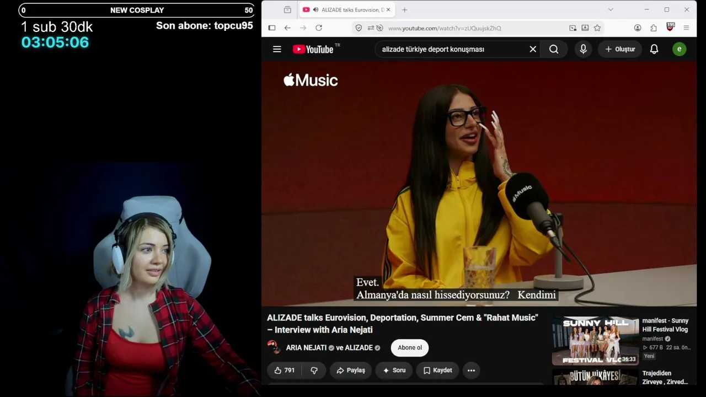Select the ALIZADE talks Eurovision tab

pos(347,10)
